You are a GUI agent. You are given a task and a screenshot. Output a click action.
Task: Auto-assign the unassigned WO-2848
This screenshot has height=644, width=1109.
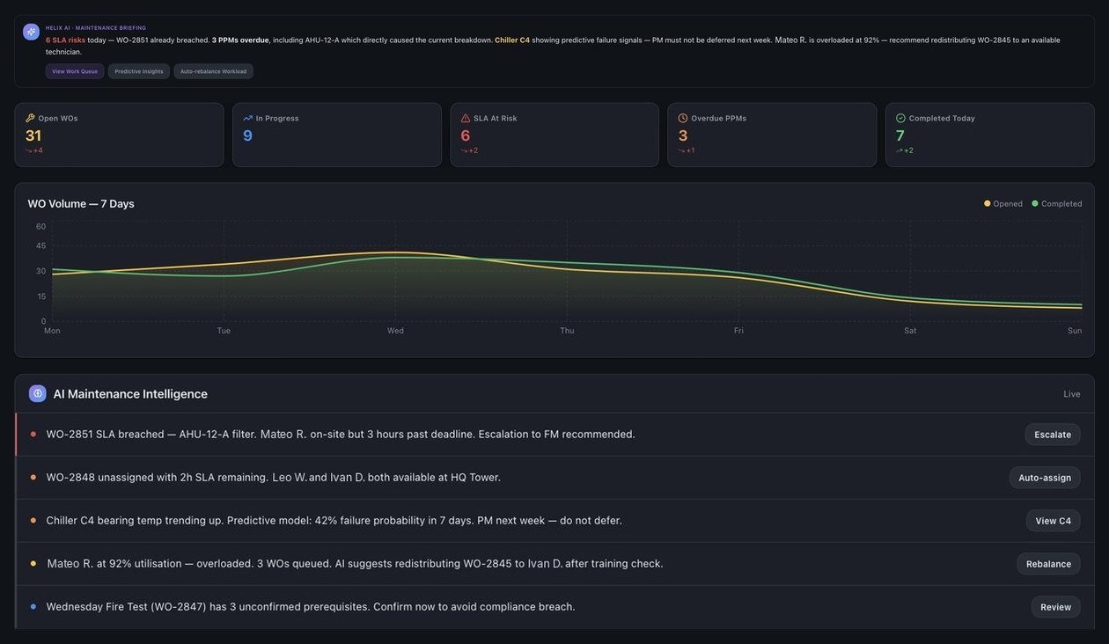pos(1045,478)
